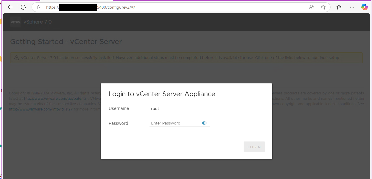Screen dimensions: 372x179
Task: View site information via the lock icon
Action: coord(39,7)
